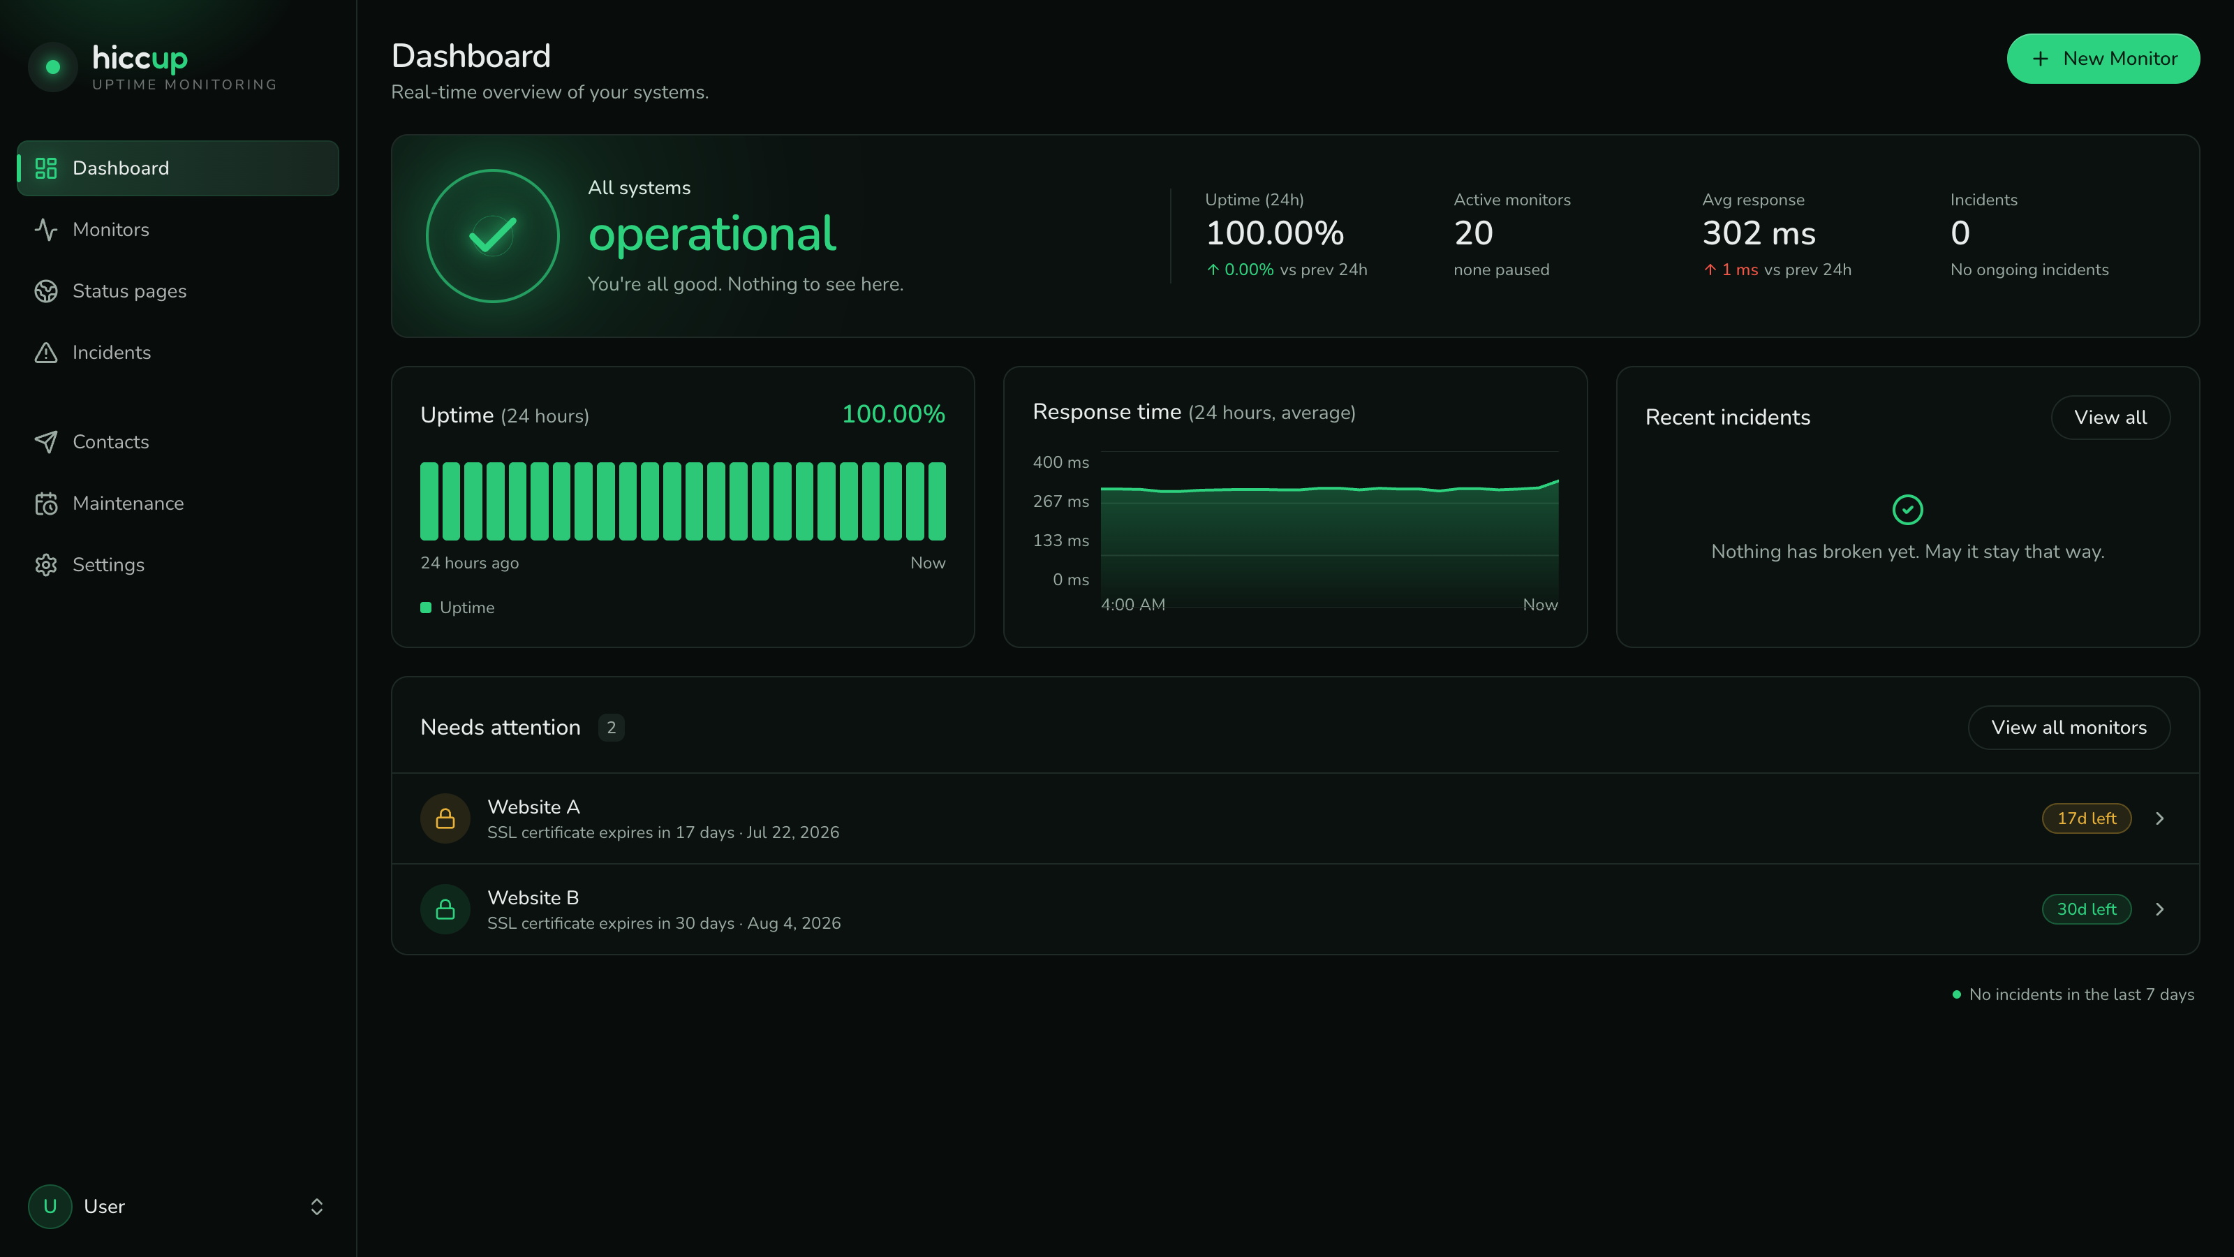2234x1257 pixels.
Task: Open Status pages from the sidebar
Action: coord(178,291)
